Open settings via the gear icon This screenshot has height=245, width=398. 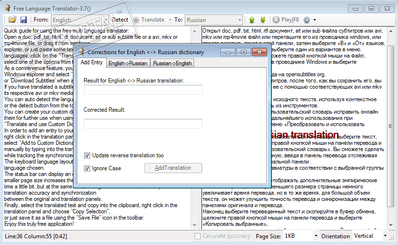point(307,20)
